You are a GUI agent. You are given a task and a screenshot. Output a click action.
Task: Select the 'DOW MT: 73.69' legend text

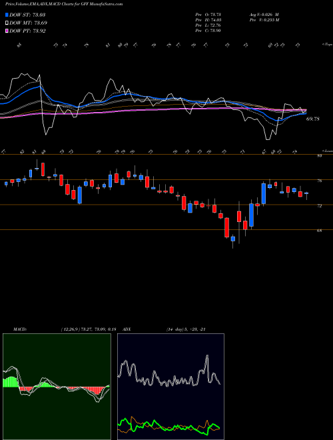[x=29, y=23]
